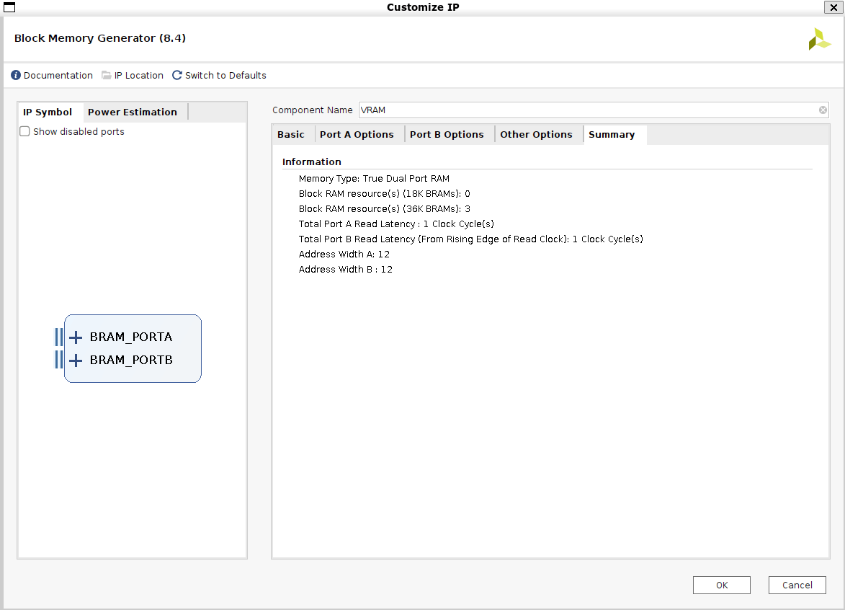The image size is (845, 610).
Task: Click the BRAM_PORTA bus pin connector
Action: coord(59,337)
